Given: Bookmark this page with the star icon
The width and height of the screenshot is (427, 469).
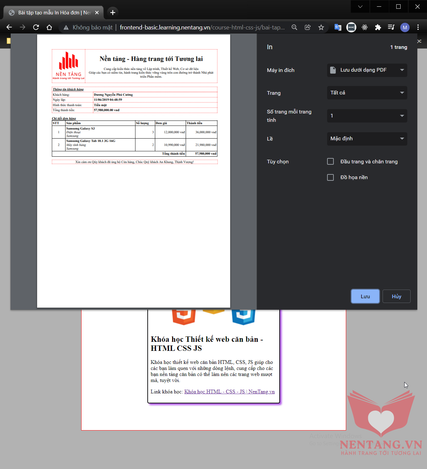Looking at the screenshot, I should pyautogui.click(x=321, y=27).
